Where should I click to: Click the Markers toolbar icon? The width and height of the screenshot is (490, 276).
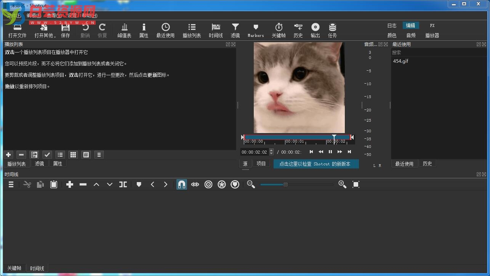(x=256, y=30)
